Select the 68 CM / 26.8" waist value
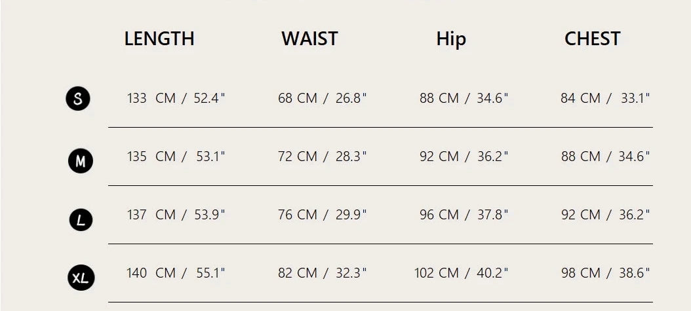This screenshot has height=311, width=691. (322, 98)
